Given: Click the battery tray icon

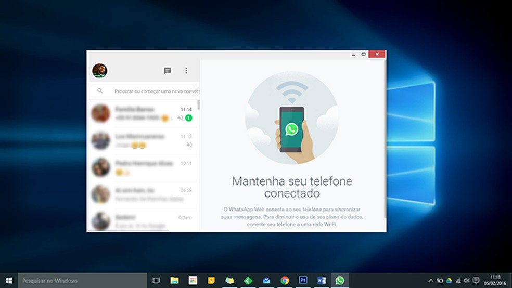Looking at the screenshot, I should [440, 281].
